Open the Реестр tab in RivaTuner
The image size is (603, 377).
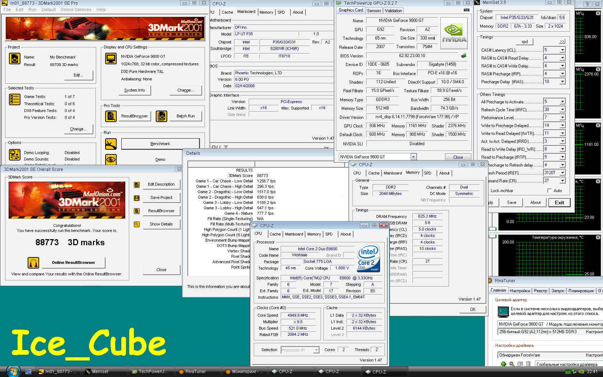(540, 291)
